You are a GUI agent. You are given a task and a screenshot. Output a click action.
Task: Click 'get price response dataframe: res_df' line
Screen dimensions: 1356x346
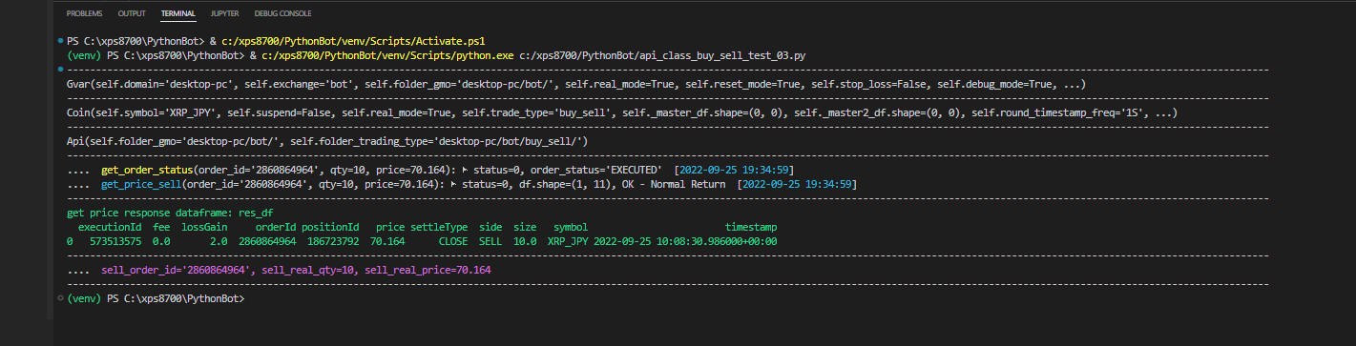(x=170, y=214)
